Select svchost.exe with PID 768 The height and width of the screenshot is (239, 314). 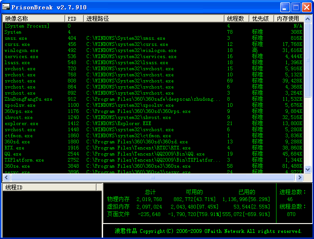[153, 75]
